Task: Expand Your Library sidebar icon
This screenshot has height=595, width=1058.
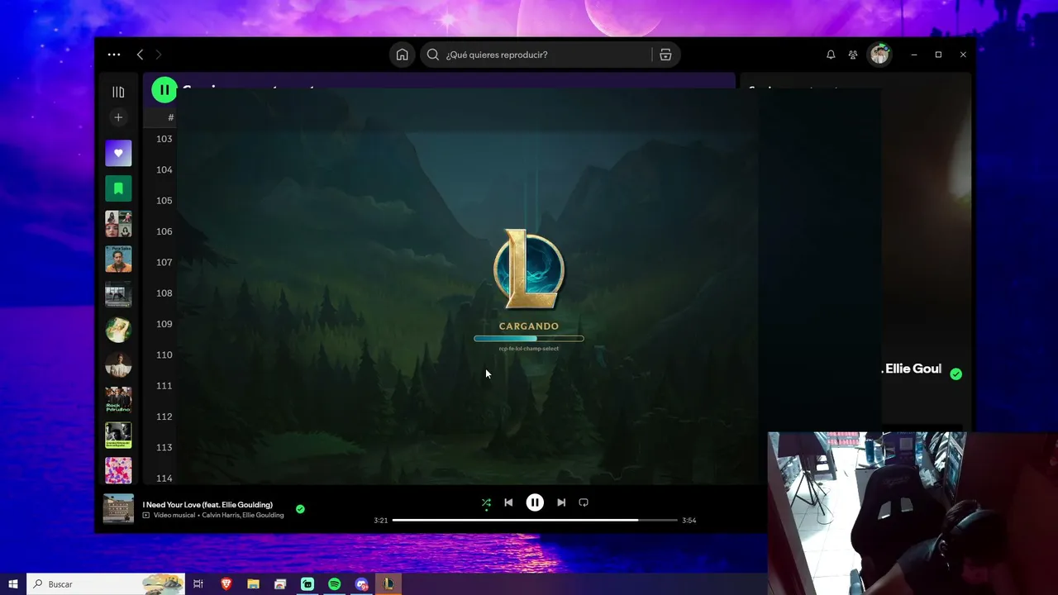Action: point(118,92)
